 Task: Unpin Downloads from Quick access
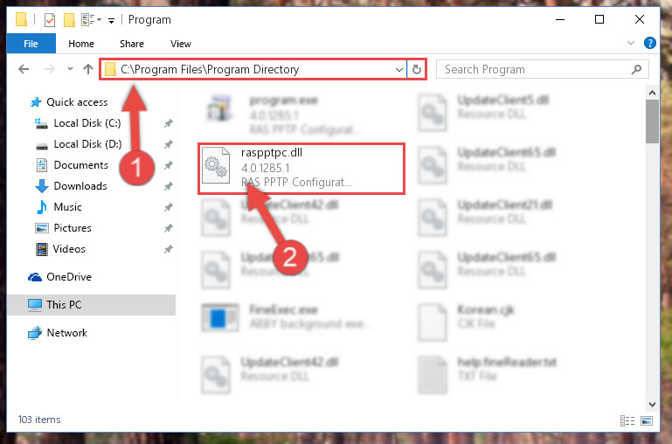pos(168,186)
